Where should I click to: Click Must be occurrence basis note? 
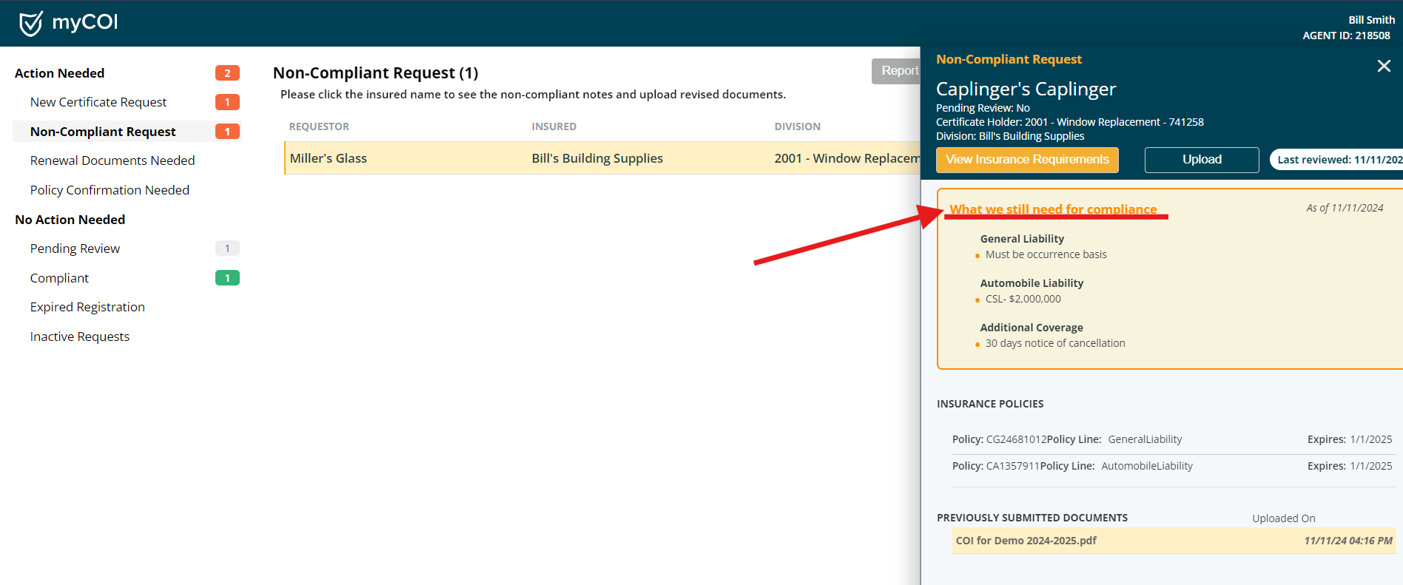1046,254
